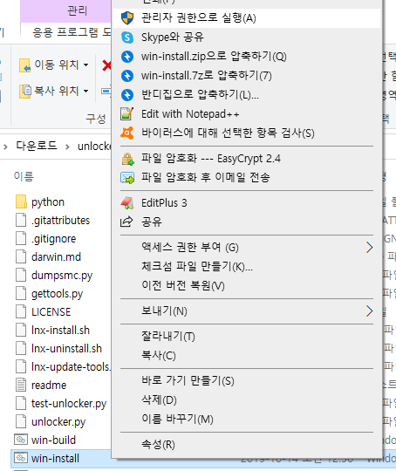Choose 복사(C) copy

[x=246, y=356]
